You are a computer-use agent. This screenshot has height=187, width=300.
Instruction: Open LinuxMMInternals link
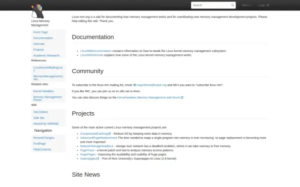click(91, 55)
